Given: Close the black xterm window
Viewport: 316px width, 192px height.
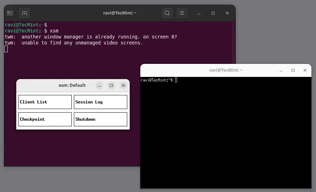Looking at the screenshot, I should (305, 70).
